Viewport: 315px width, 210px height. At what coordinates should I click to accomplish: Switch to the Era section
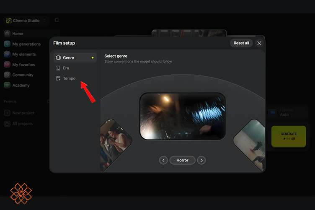pyautogui.click(x=75, y=68)
